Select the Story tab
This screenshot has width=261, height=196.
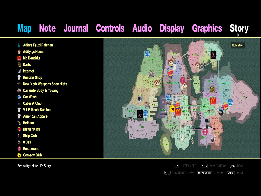coord(239,28)
